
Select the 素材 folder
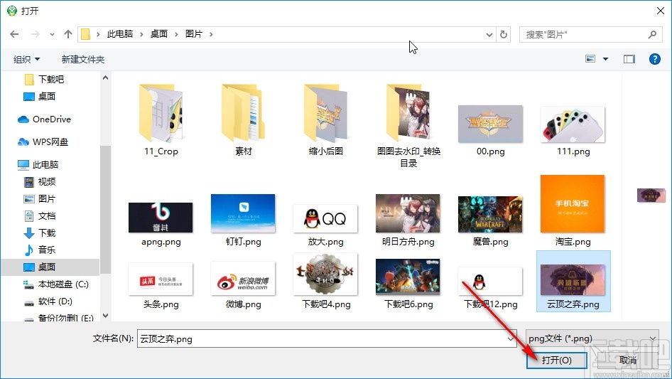tap(243, 120)
